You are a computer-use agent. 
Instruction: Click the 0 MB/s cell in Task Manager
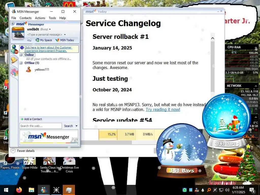pos(145,134)
